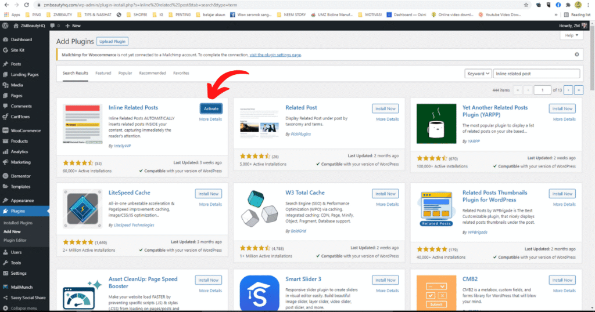
Task: Go to next results page
Action: (x=568, y=90)
